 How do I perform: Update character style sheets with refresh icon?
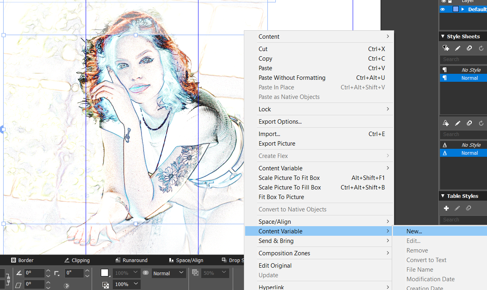coord(481,123)
